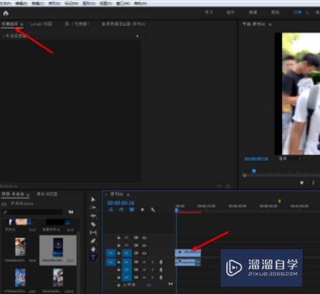Toggle V1 track targeting button
Image resolution: width=320 pixels, height=294 pixels.
coord(126,253)
